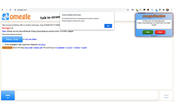Click the omegleChatBot title heading

[154, 16]
